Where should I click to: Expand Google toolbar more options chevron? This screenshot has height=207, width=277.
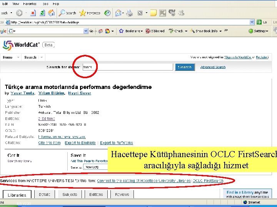(x=226, y=30)
